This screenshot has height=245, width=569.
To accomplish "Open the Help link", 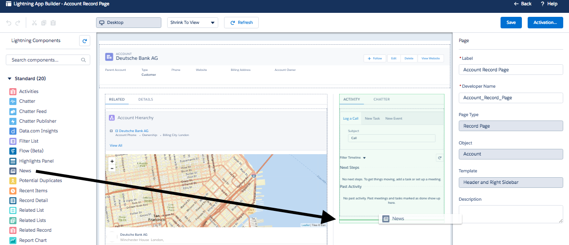I will coord(549,4).
